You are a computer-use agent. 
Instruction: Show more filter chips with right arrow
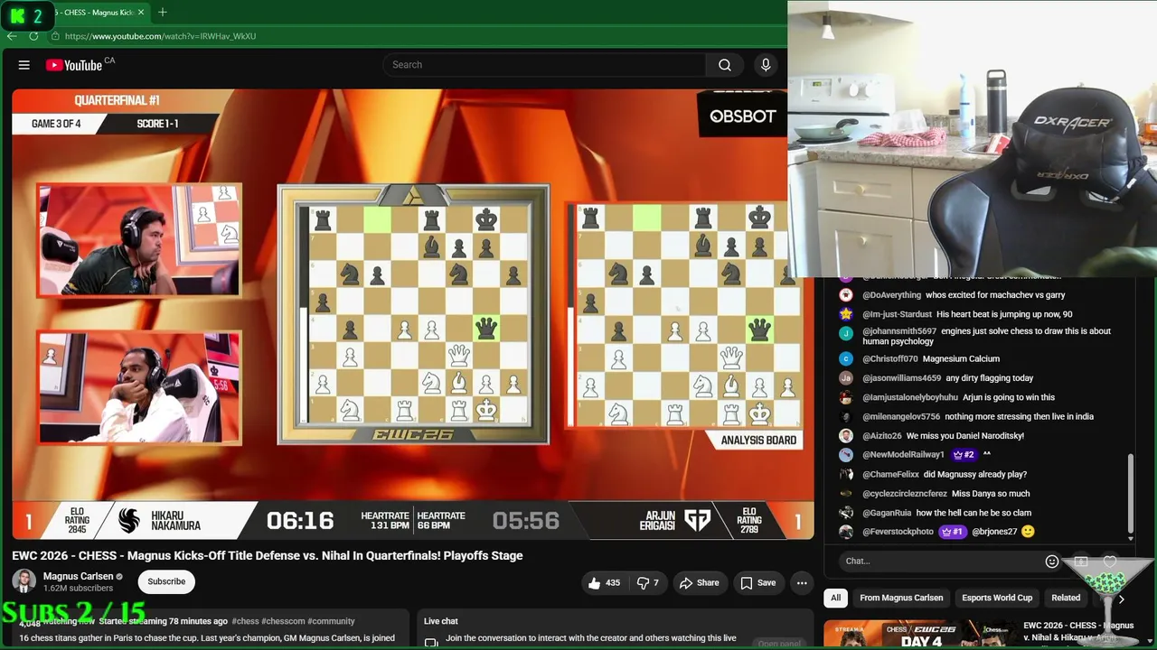click(x=1121, y=599)
